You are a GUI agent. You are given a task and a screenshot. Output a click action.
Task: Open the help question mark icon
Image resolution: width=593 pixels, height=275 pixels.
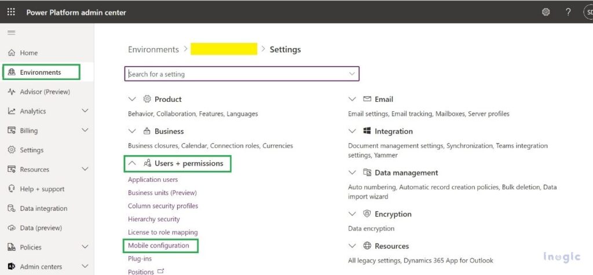point(568,12)
